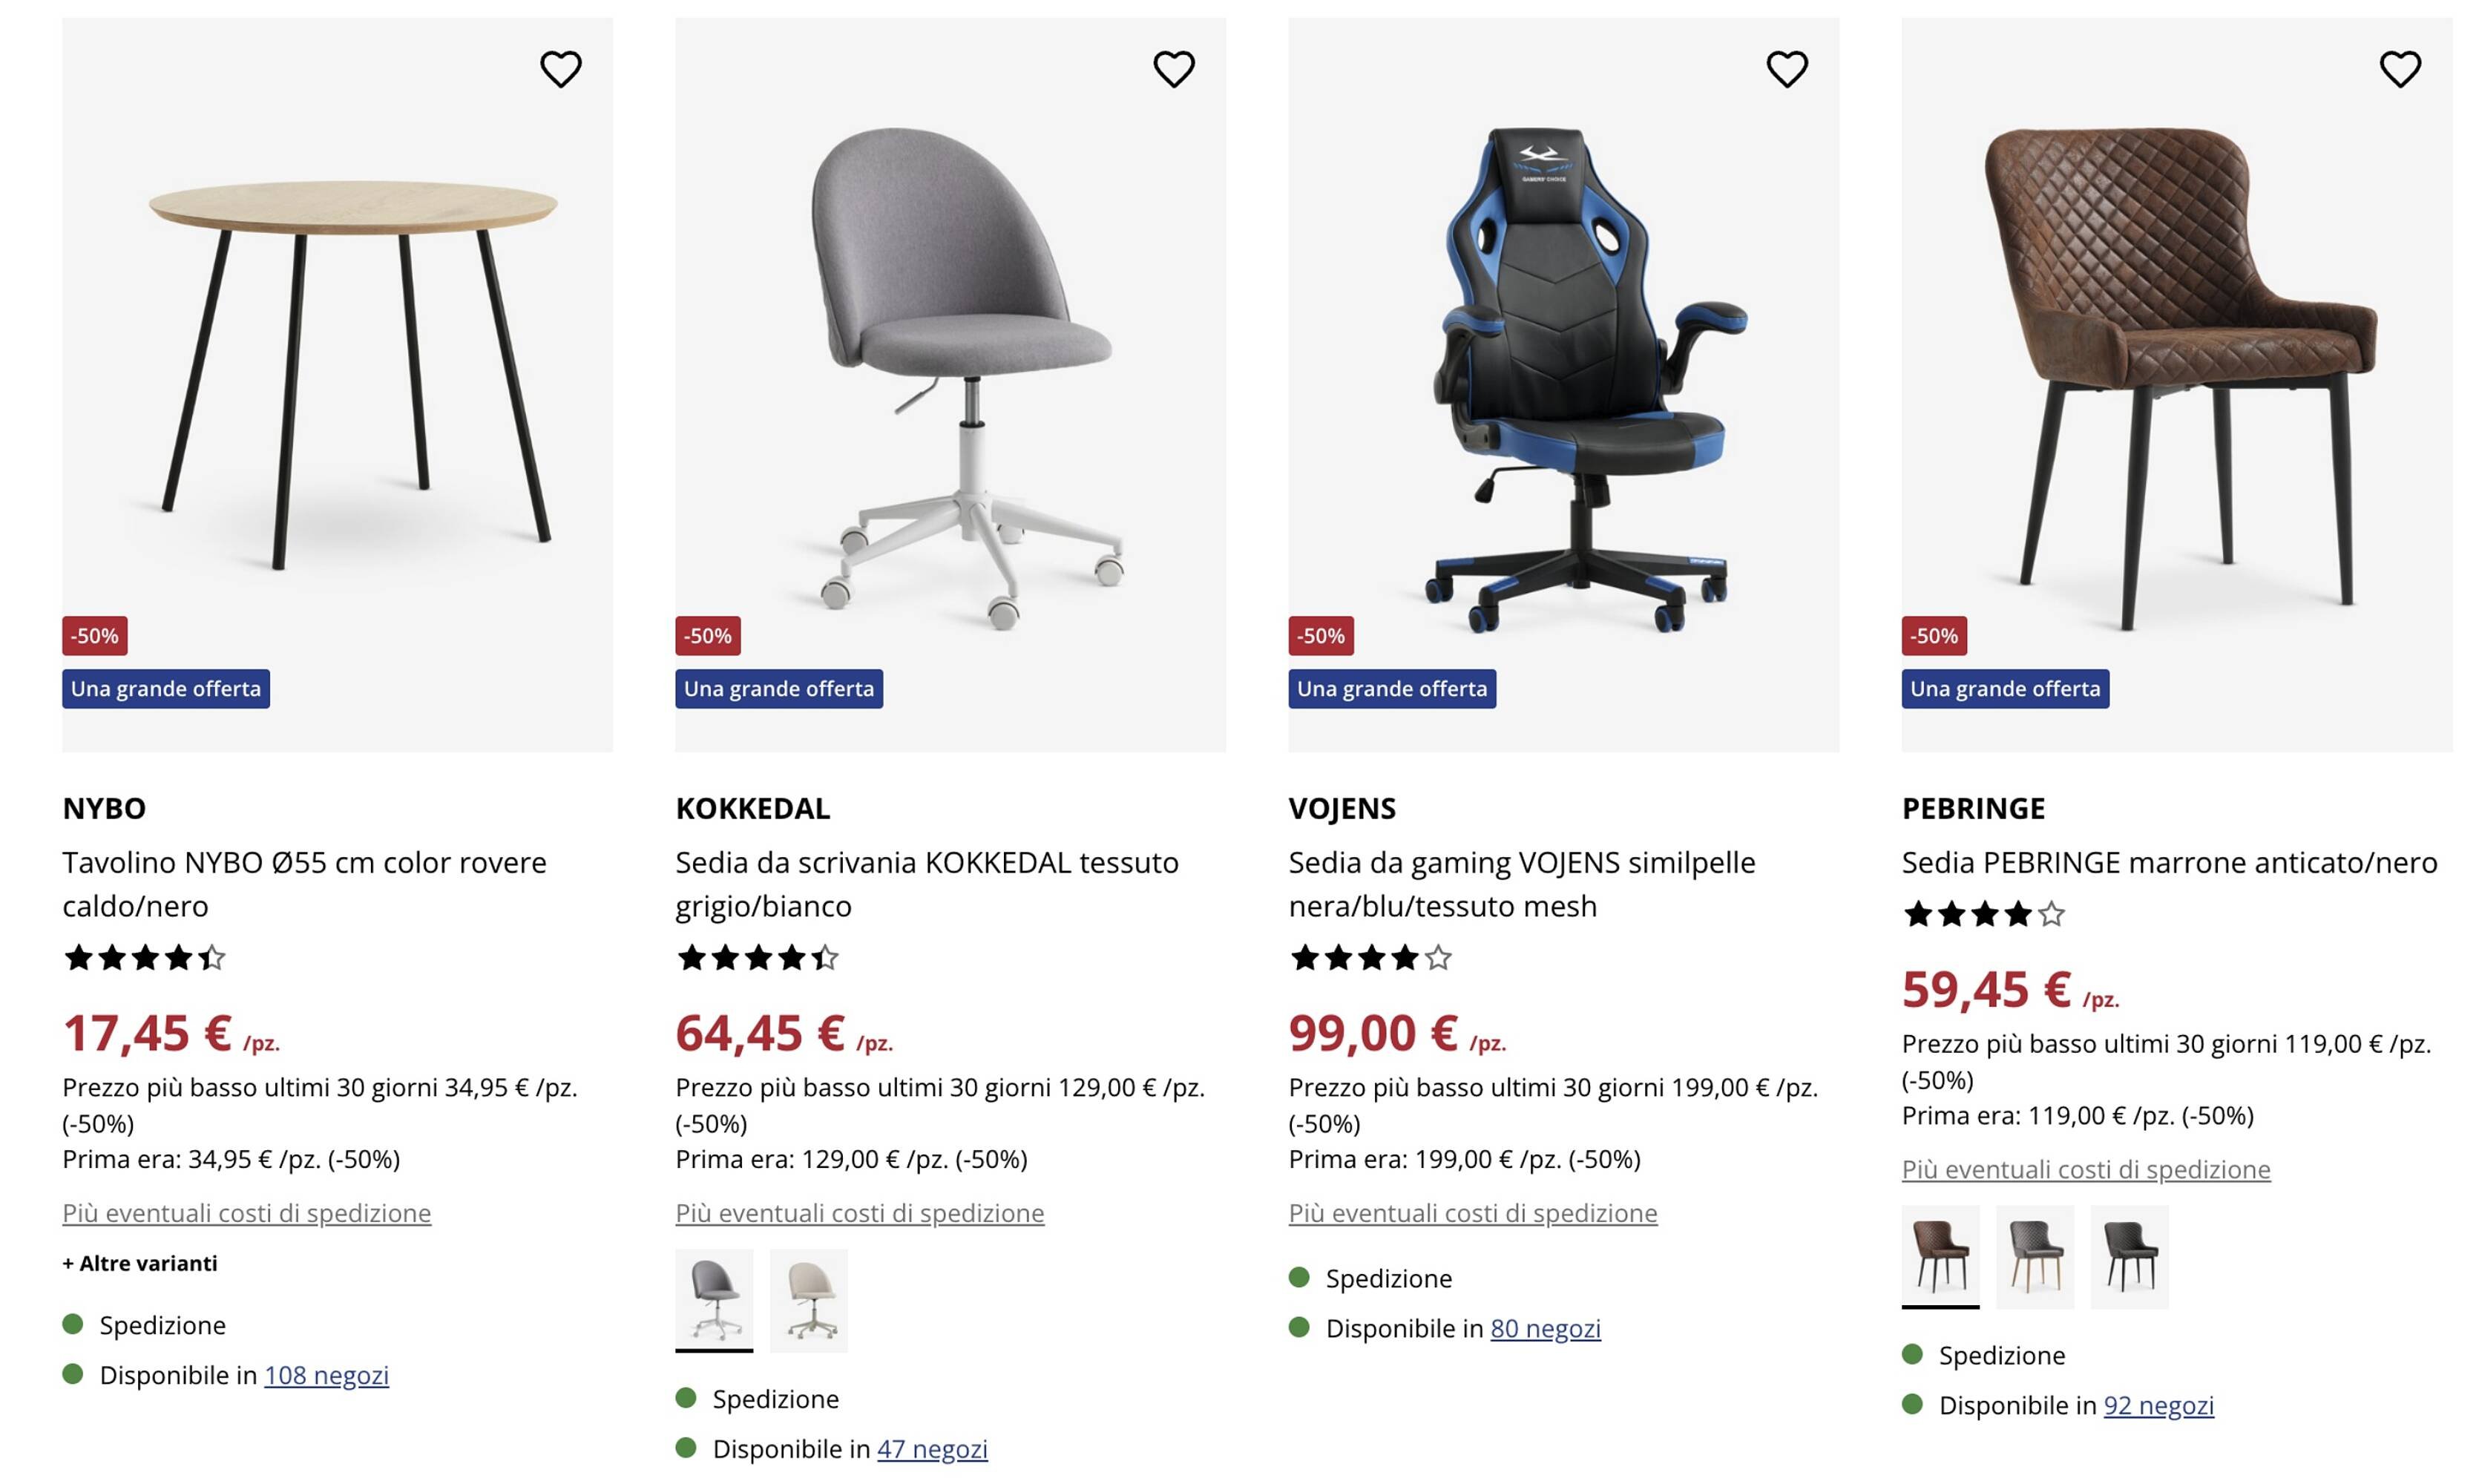
Task: Click the "47 negozi" link
Action: [932, 1449]
